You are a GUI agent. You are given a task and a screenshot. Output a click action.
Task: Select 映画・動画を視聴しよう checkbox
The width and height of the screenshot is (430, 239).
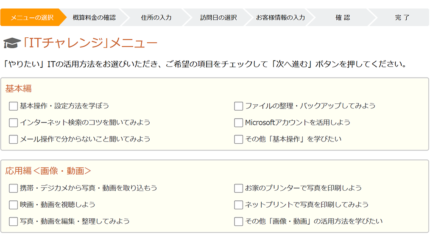pos(13,205)
